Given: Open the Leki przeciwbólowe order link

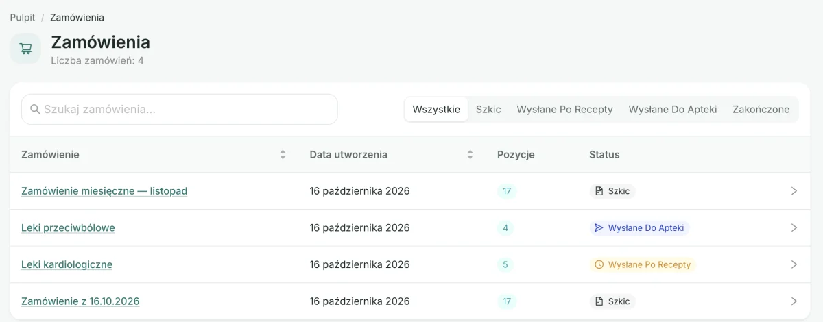Looking at the screenshot, I should tap(68, 228).
